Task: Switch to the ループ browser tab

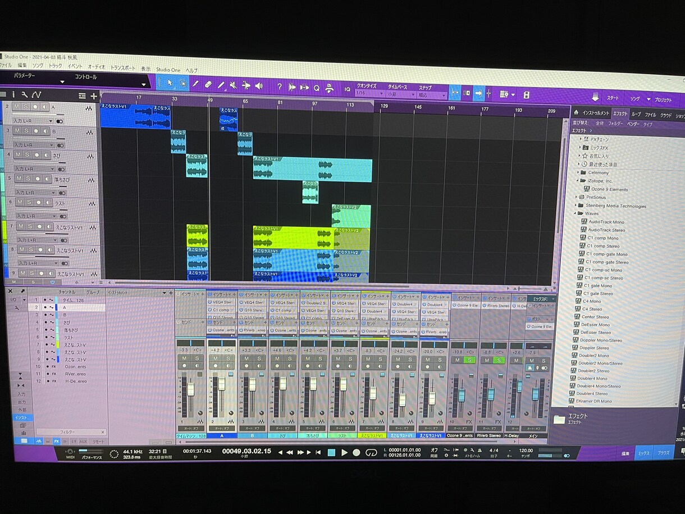Action: pyautogui.click(x=636, y=115)
